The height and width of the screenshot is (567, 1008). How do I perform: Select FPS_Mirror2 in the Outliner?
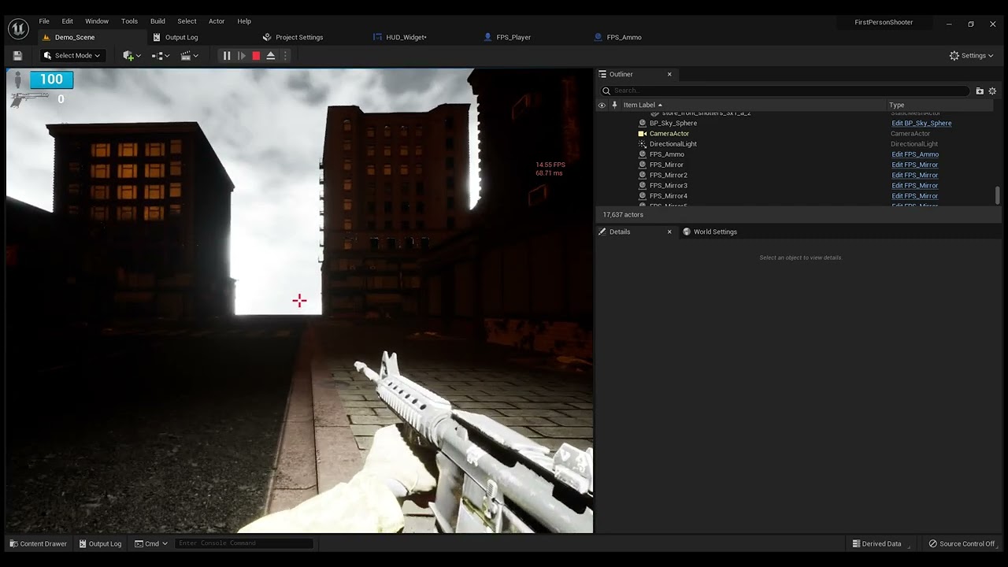pyautogui.click(x=668, y=175)
